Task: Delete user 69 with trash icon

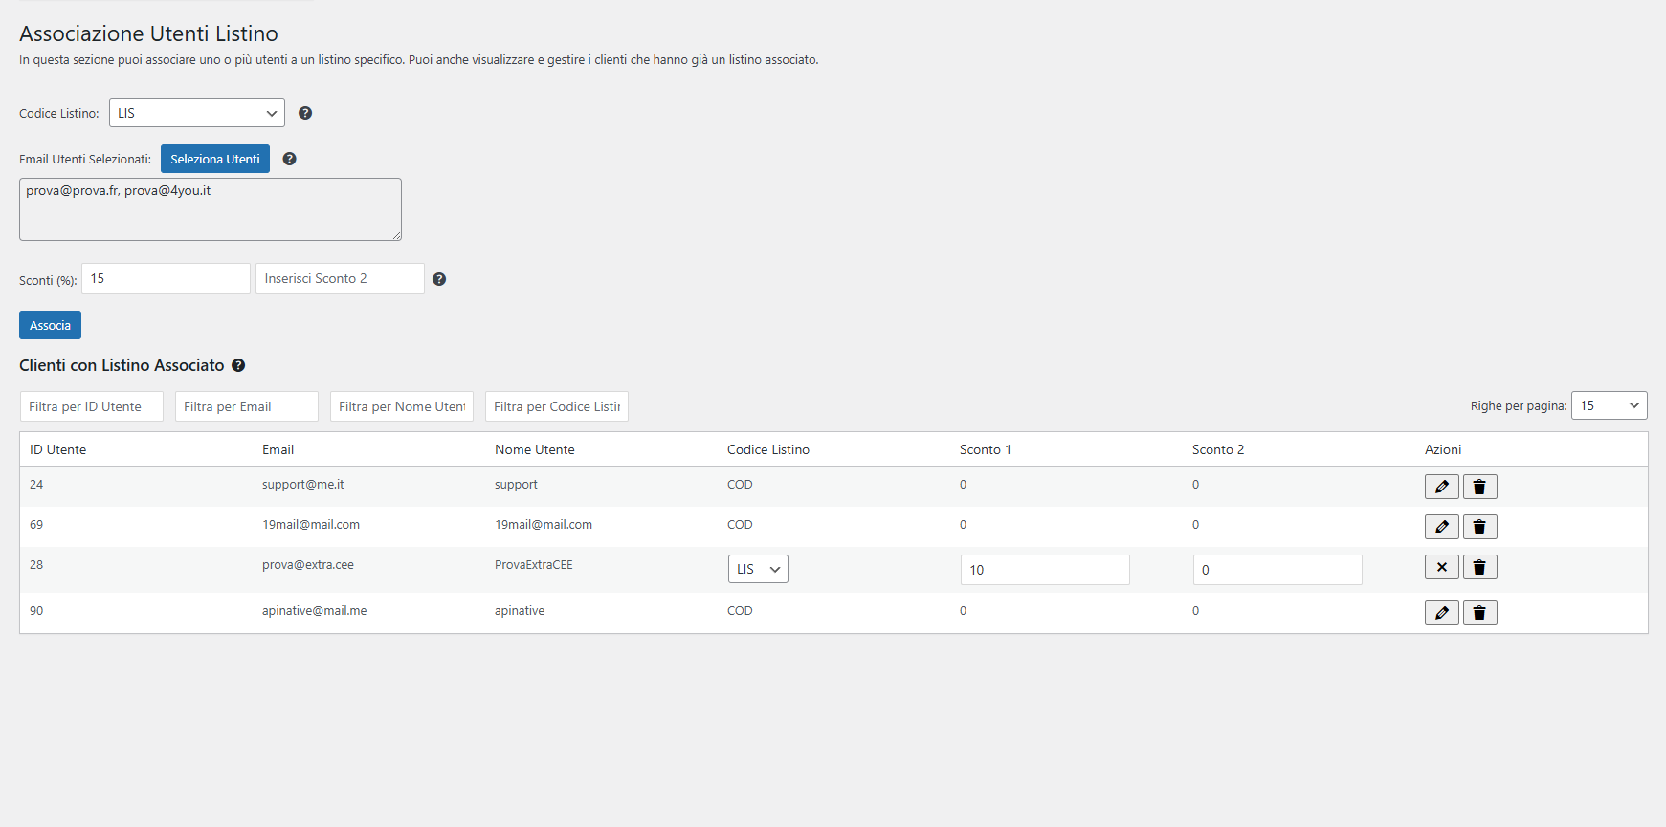Action: 1479,527
